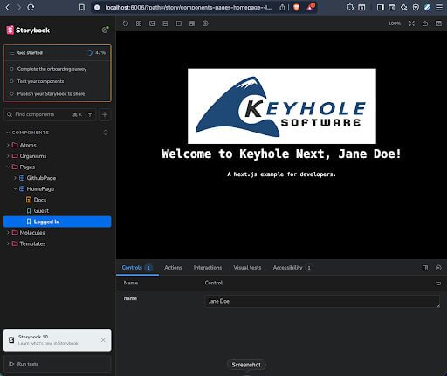Image resolution: width=447 pixels, height=376 pixels.
Task: Expand the GithubPage component
Action: pos(41,178)
